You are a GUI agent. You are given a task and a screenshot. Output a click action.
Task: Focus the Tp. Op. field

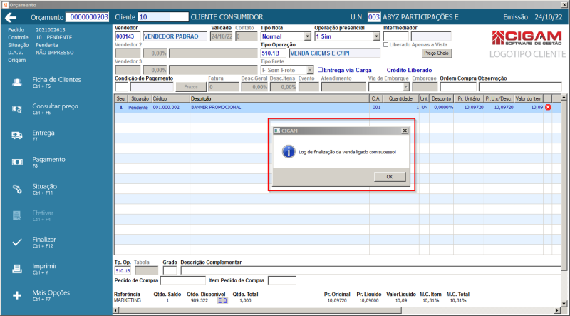(x=123, y=270)
